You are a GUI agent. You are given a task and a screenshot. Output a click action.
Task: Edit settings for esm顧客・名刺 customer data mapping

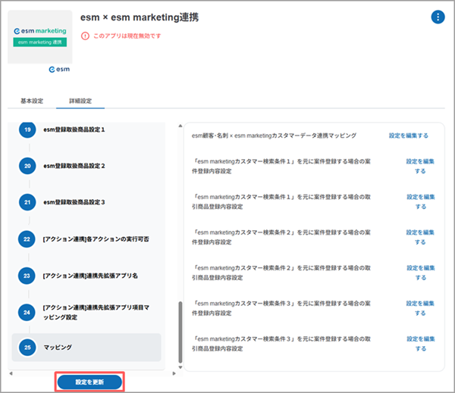tap(408, 136)
